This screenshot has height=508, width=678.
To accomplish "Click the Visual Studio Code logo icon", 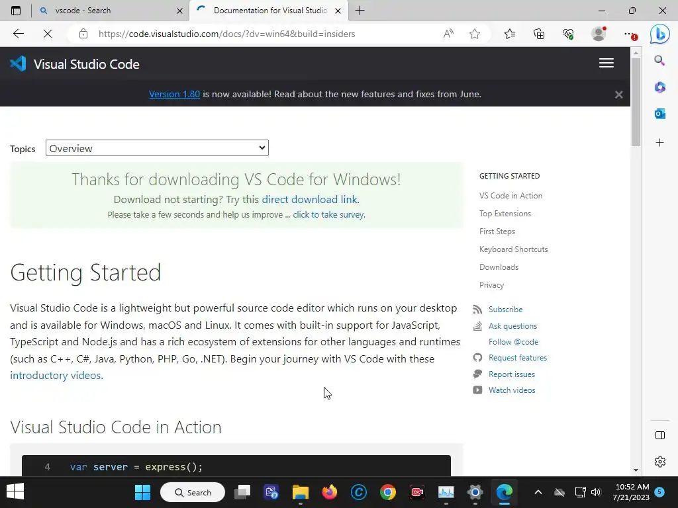I will pyautogui.click(x=18, y=64).
